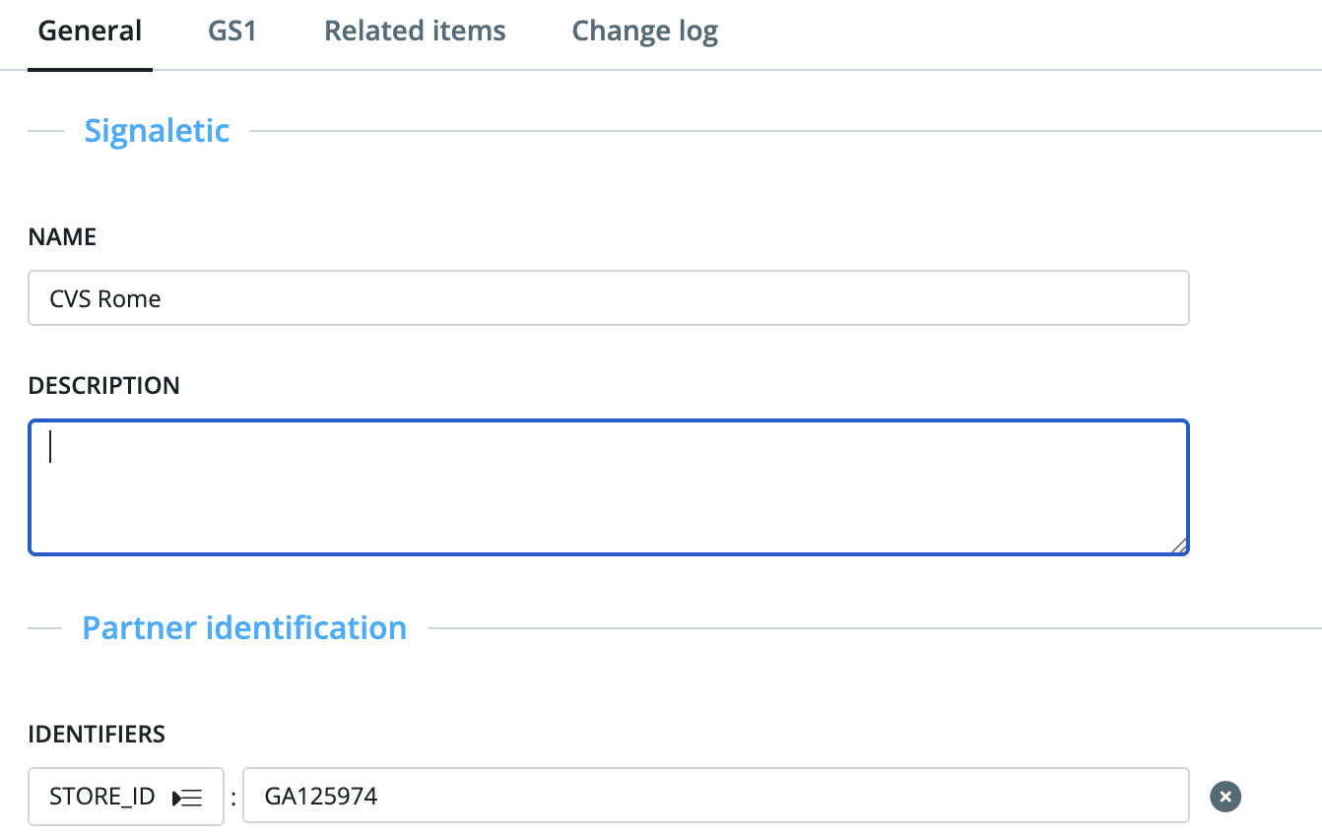Click the Partner identification section heading
Screen dimensions: 1322x835
pyautogui.click(x=244, y=627)
